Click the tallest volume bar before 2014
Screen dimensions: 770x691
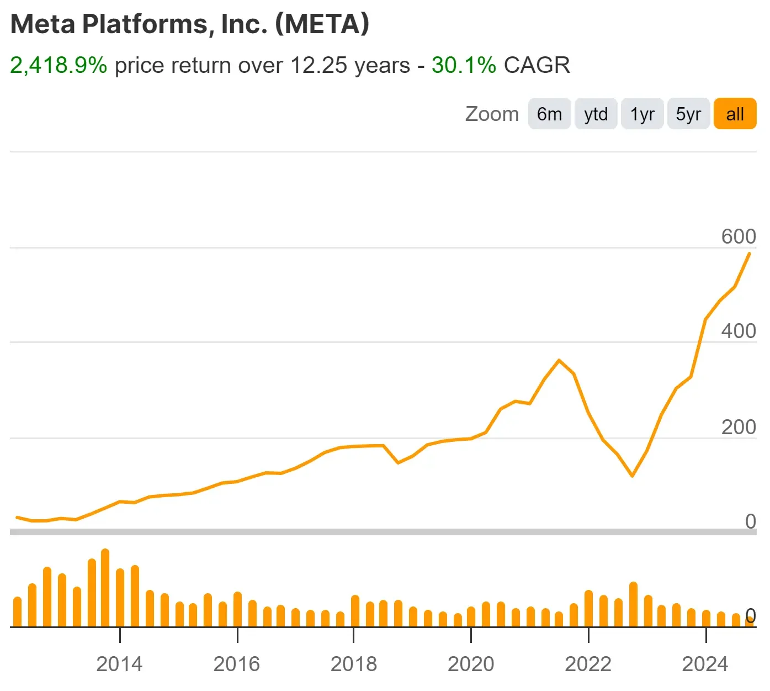pos(105,588)
